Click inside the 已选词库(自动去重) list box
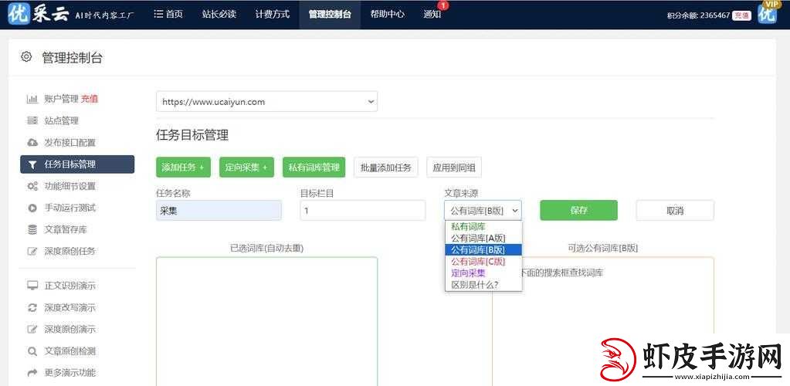 click(266, 321)
